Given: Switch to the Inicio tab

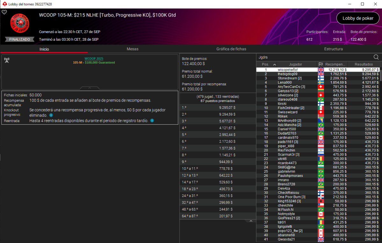Looking at the screenshot, I should (x=44, y=49).
